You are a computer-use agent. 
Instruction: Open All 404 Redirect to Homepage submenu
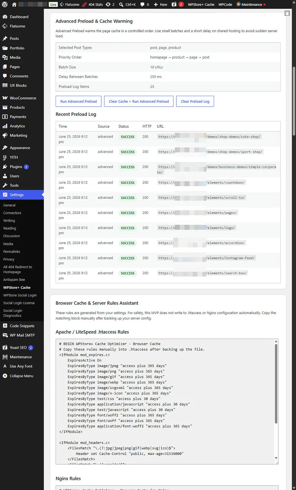pos(18,269)
